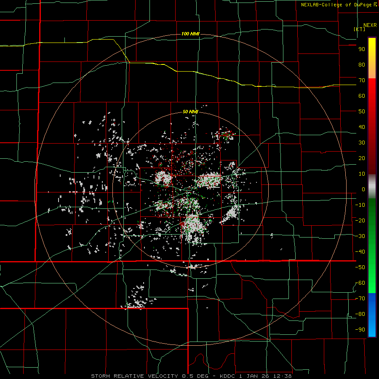The height and width of the screenshot is (379, 379).
Task: Click the 12:38 timestamp
Action: [x=282, y=376]
